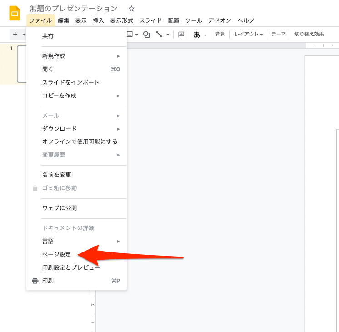
Task: Add a new slide with plus button
Action: [x=15, y=34]
